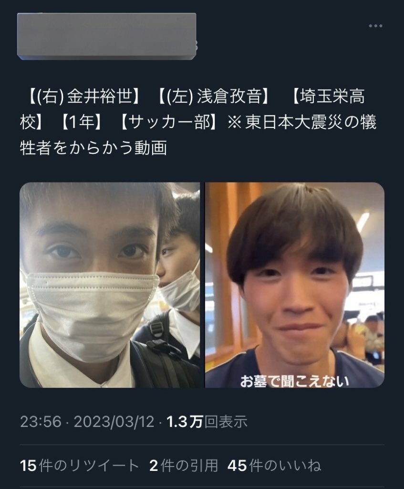Select the 【サッカー部】 text in the tweet

click(169, 122)
